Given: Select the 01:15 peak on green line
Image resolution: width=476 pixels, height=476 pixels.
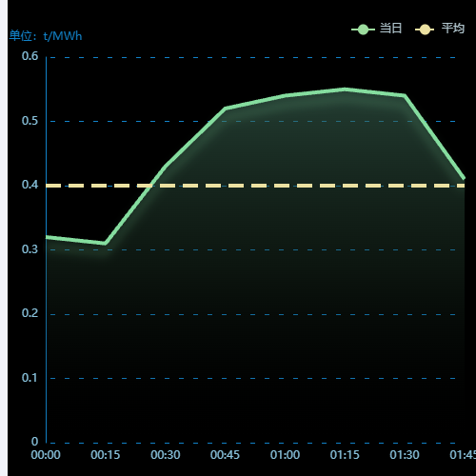Looking at the screenshot, I should pos(345,89).
